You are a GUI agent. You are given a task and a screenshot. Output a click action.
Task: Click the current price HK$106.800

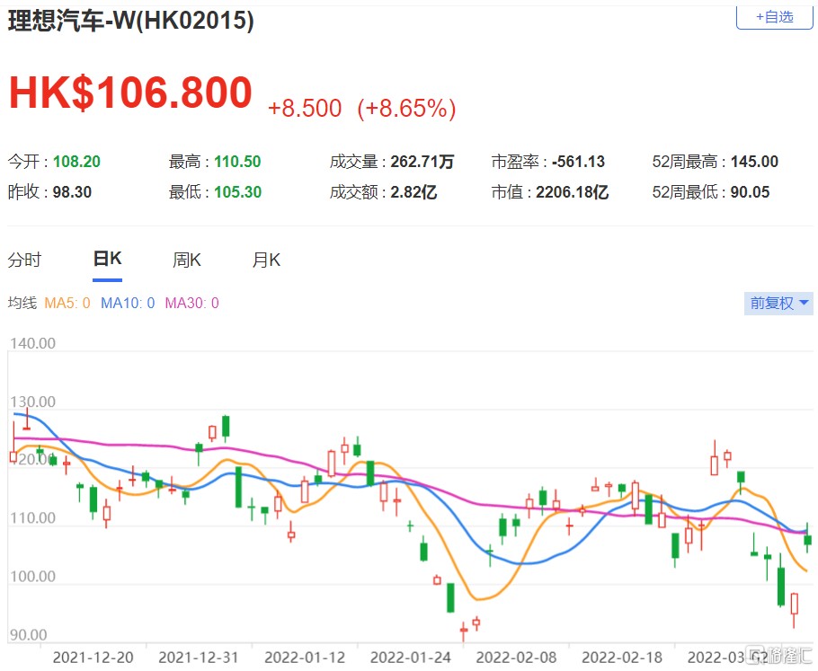[x=130, y=93]
